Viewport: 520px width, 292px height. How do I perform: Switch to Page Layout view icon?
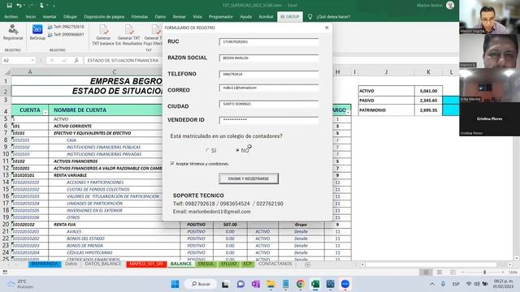click(439, 273)
